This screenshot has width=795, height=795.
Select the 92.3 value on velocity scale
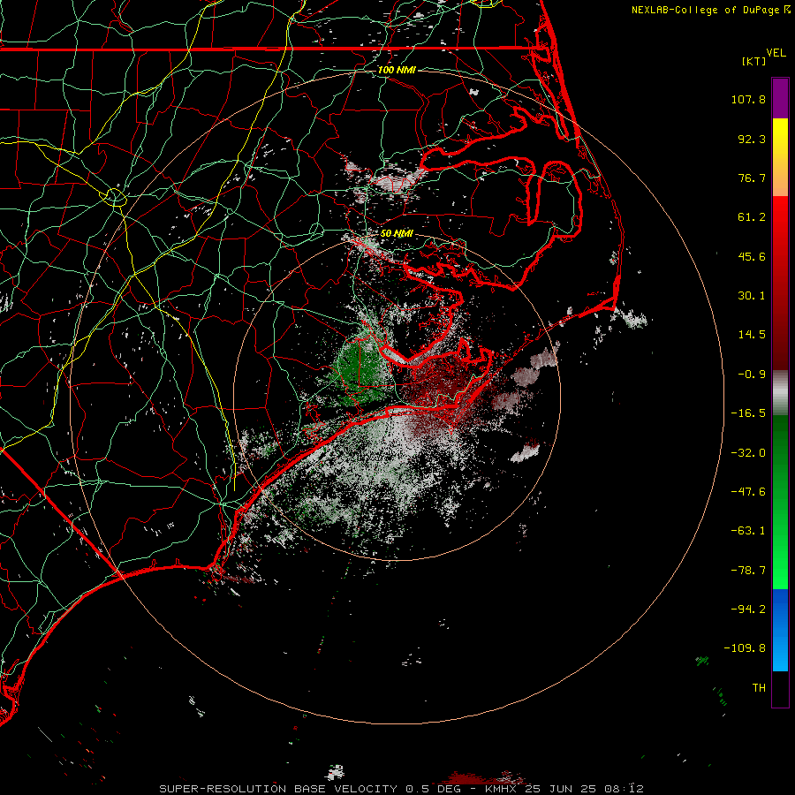[752, 139]
